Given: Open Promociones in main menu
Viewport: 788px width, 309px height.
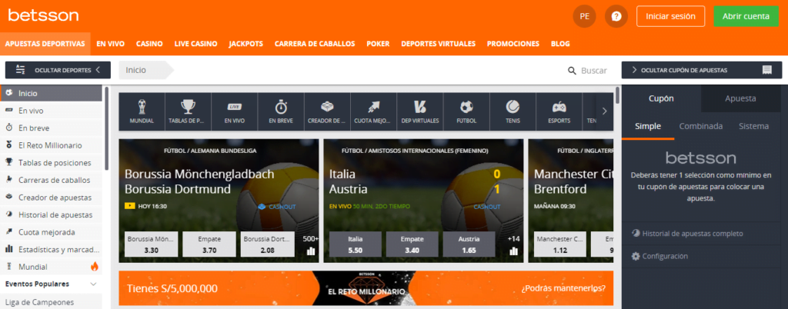Looking at the screenshot, I should point(513,44).
